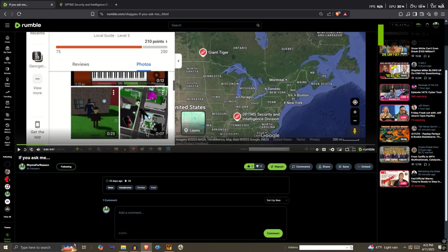Screen dimensions: 448x252
Task: Open Windows Start menu
Action: 5,247
